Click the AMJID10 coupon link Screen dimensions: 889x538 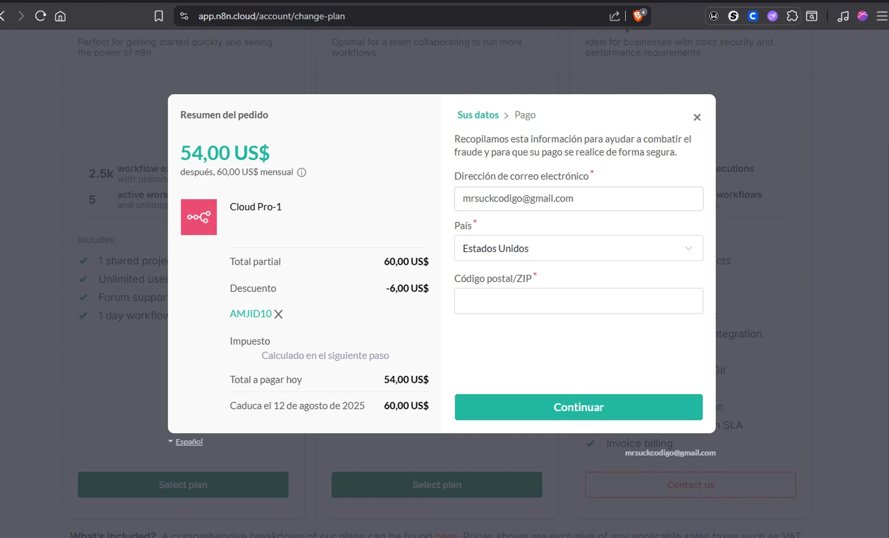(x=251, y=314)
